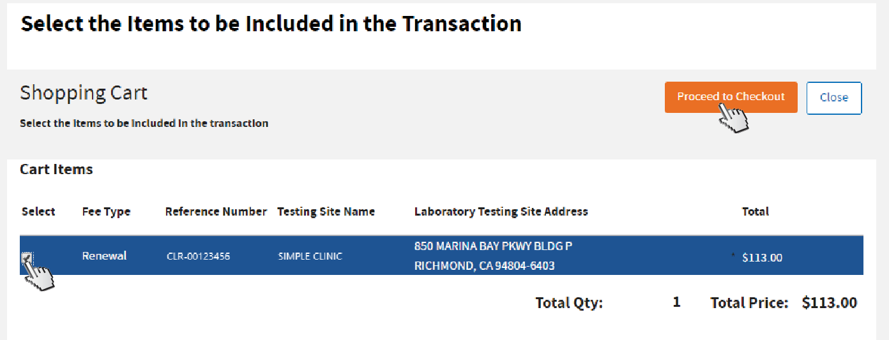Image resolution: width=889 pixels, height=340 pixels.
Task: Click the SIMPLE CLINIC site name
Action: tap(310, 256)
